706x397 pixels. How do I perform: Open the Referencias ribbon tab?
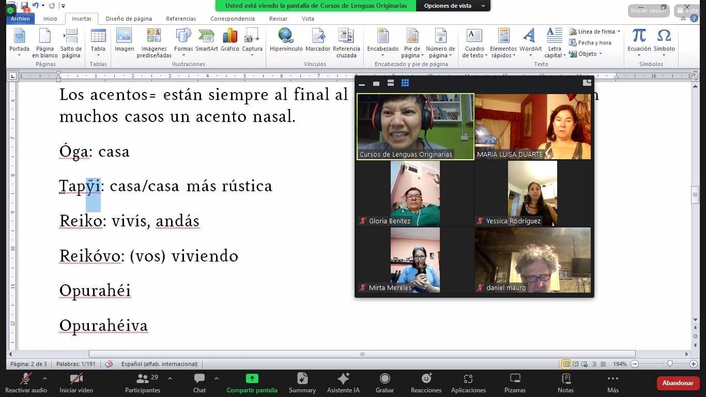coord(181,19)
